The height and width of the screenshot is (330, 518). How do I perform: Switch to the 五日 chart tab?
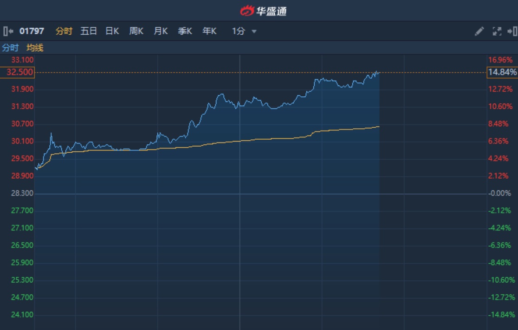coord(89,31)
